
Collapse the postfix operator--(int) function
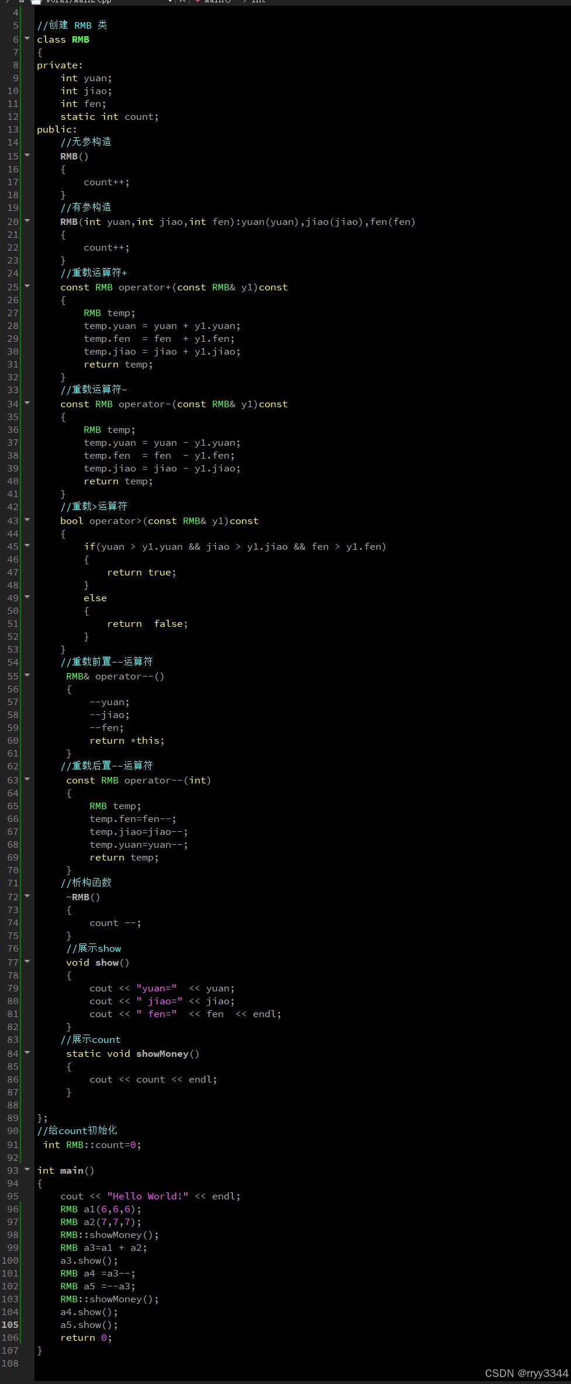click(27, 779)
